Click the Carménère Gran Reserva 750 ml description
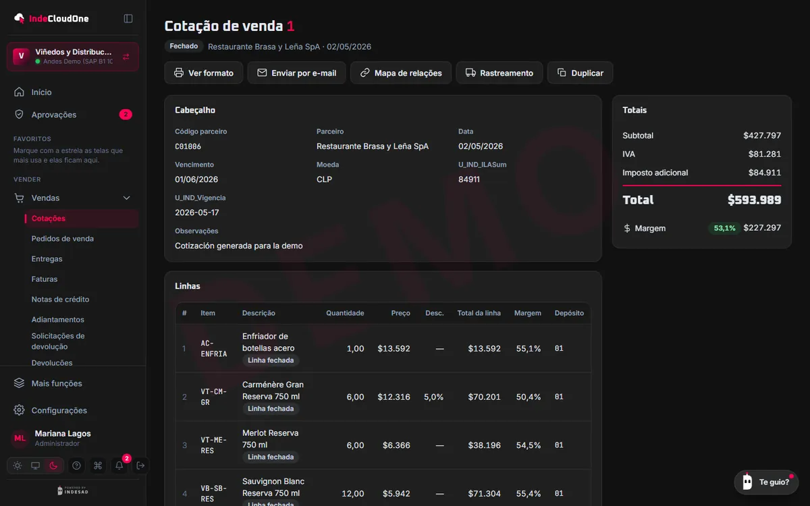Viewport: 810px width, 506px height. tap(273, 391)
